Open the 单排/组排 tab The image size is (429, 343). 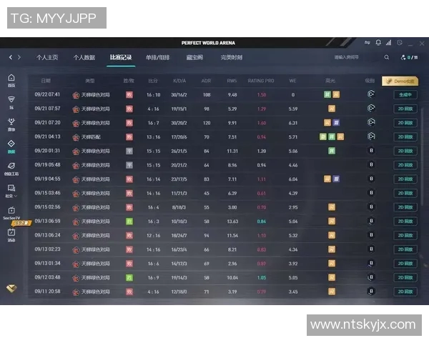point(157,57)
